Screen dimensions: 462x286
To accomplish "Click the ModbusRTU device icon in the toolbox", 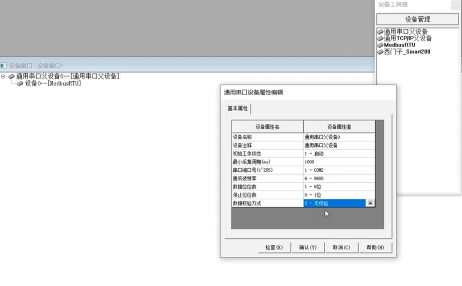I will tap(380, 45).
